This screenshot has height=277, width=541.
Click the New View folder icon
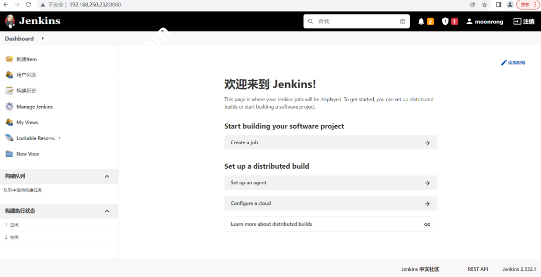click(x=9, y=154)
